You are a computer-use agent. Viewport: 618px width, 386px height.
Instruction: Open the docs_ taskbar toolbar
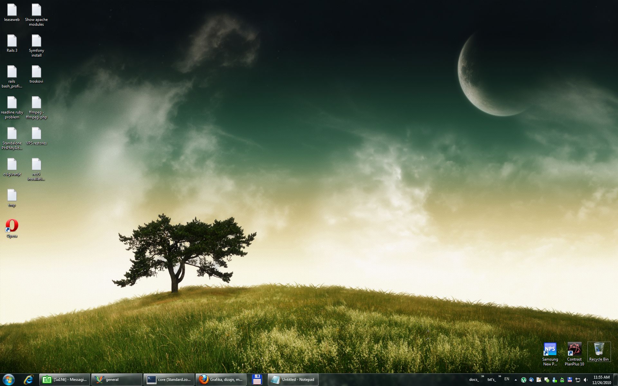474,380
